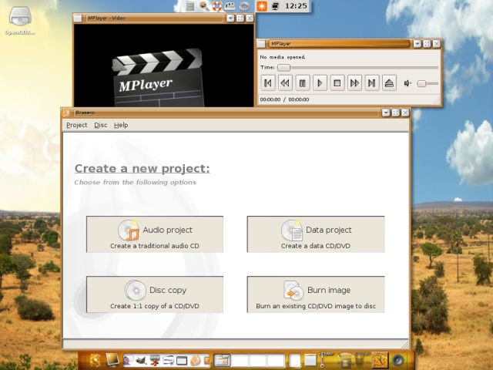Mute audio via MPlayer speaker icon
Image resolution: width=493 pixels, height=370 pixels.
[x=407, y=83]
